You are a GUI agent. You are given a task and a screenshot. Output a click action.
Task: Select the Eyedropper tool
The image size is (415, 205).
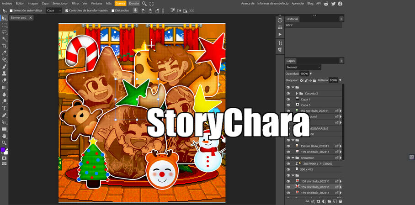pos(4,53)
